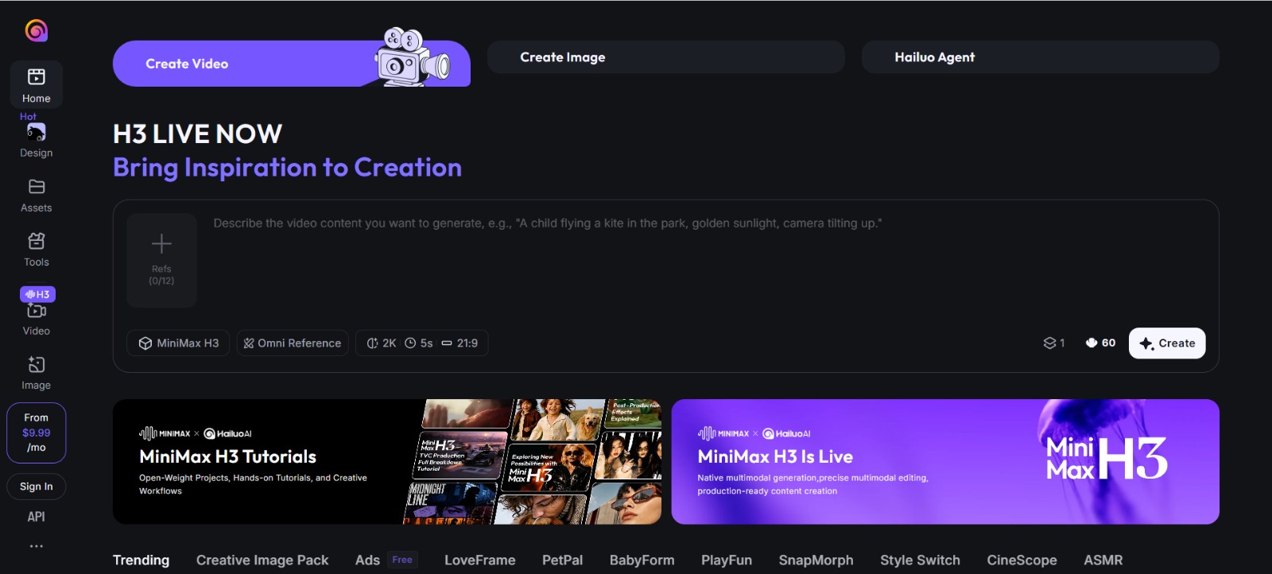Image resolution: width=1272 pixels, height=574 pixels.
Task: Switch to the Ads category tab
Action: (367, 560)
